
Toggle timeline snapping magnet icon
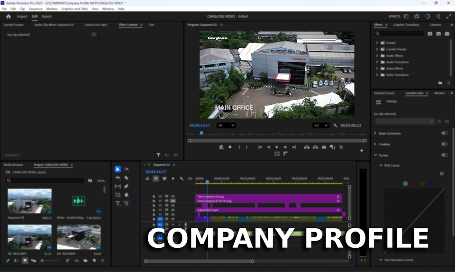[x=156, y=178]
